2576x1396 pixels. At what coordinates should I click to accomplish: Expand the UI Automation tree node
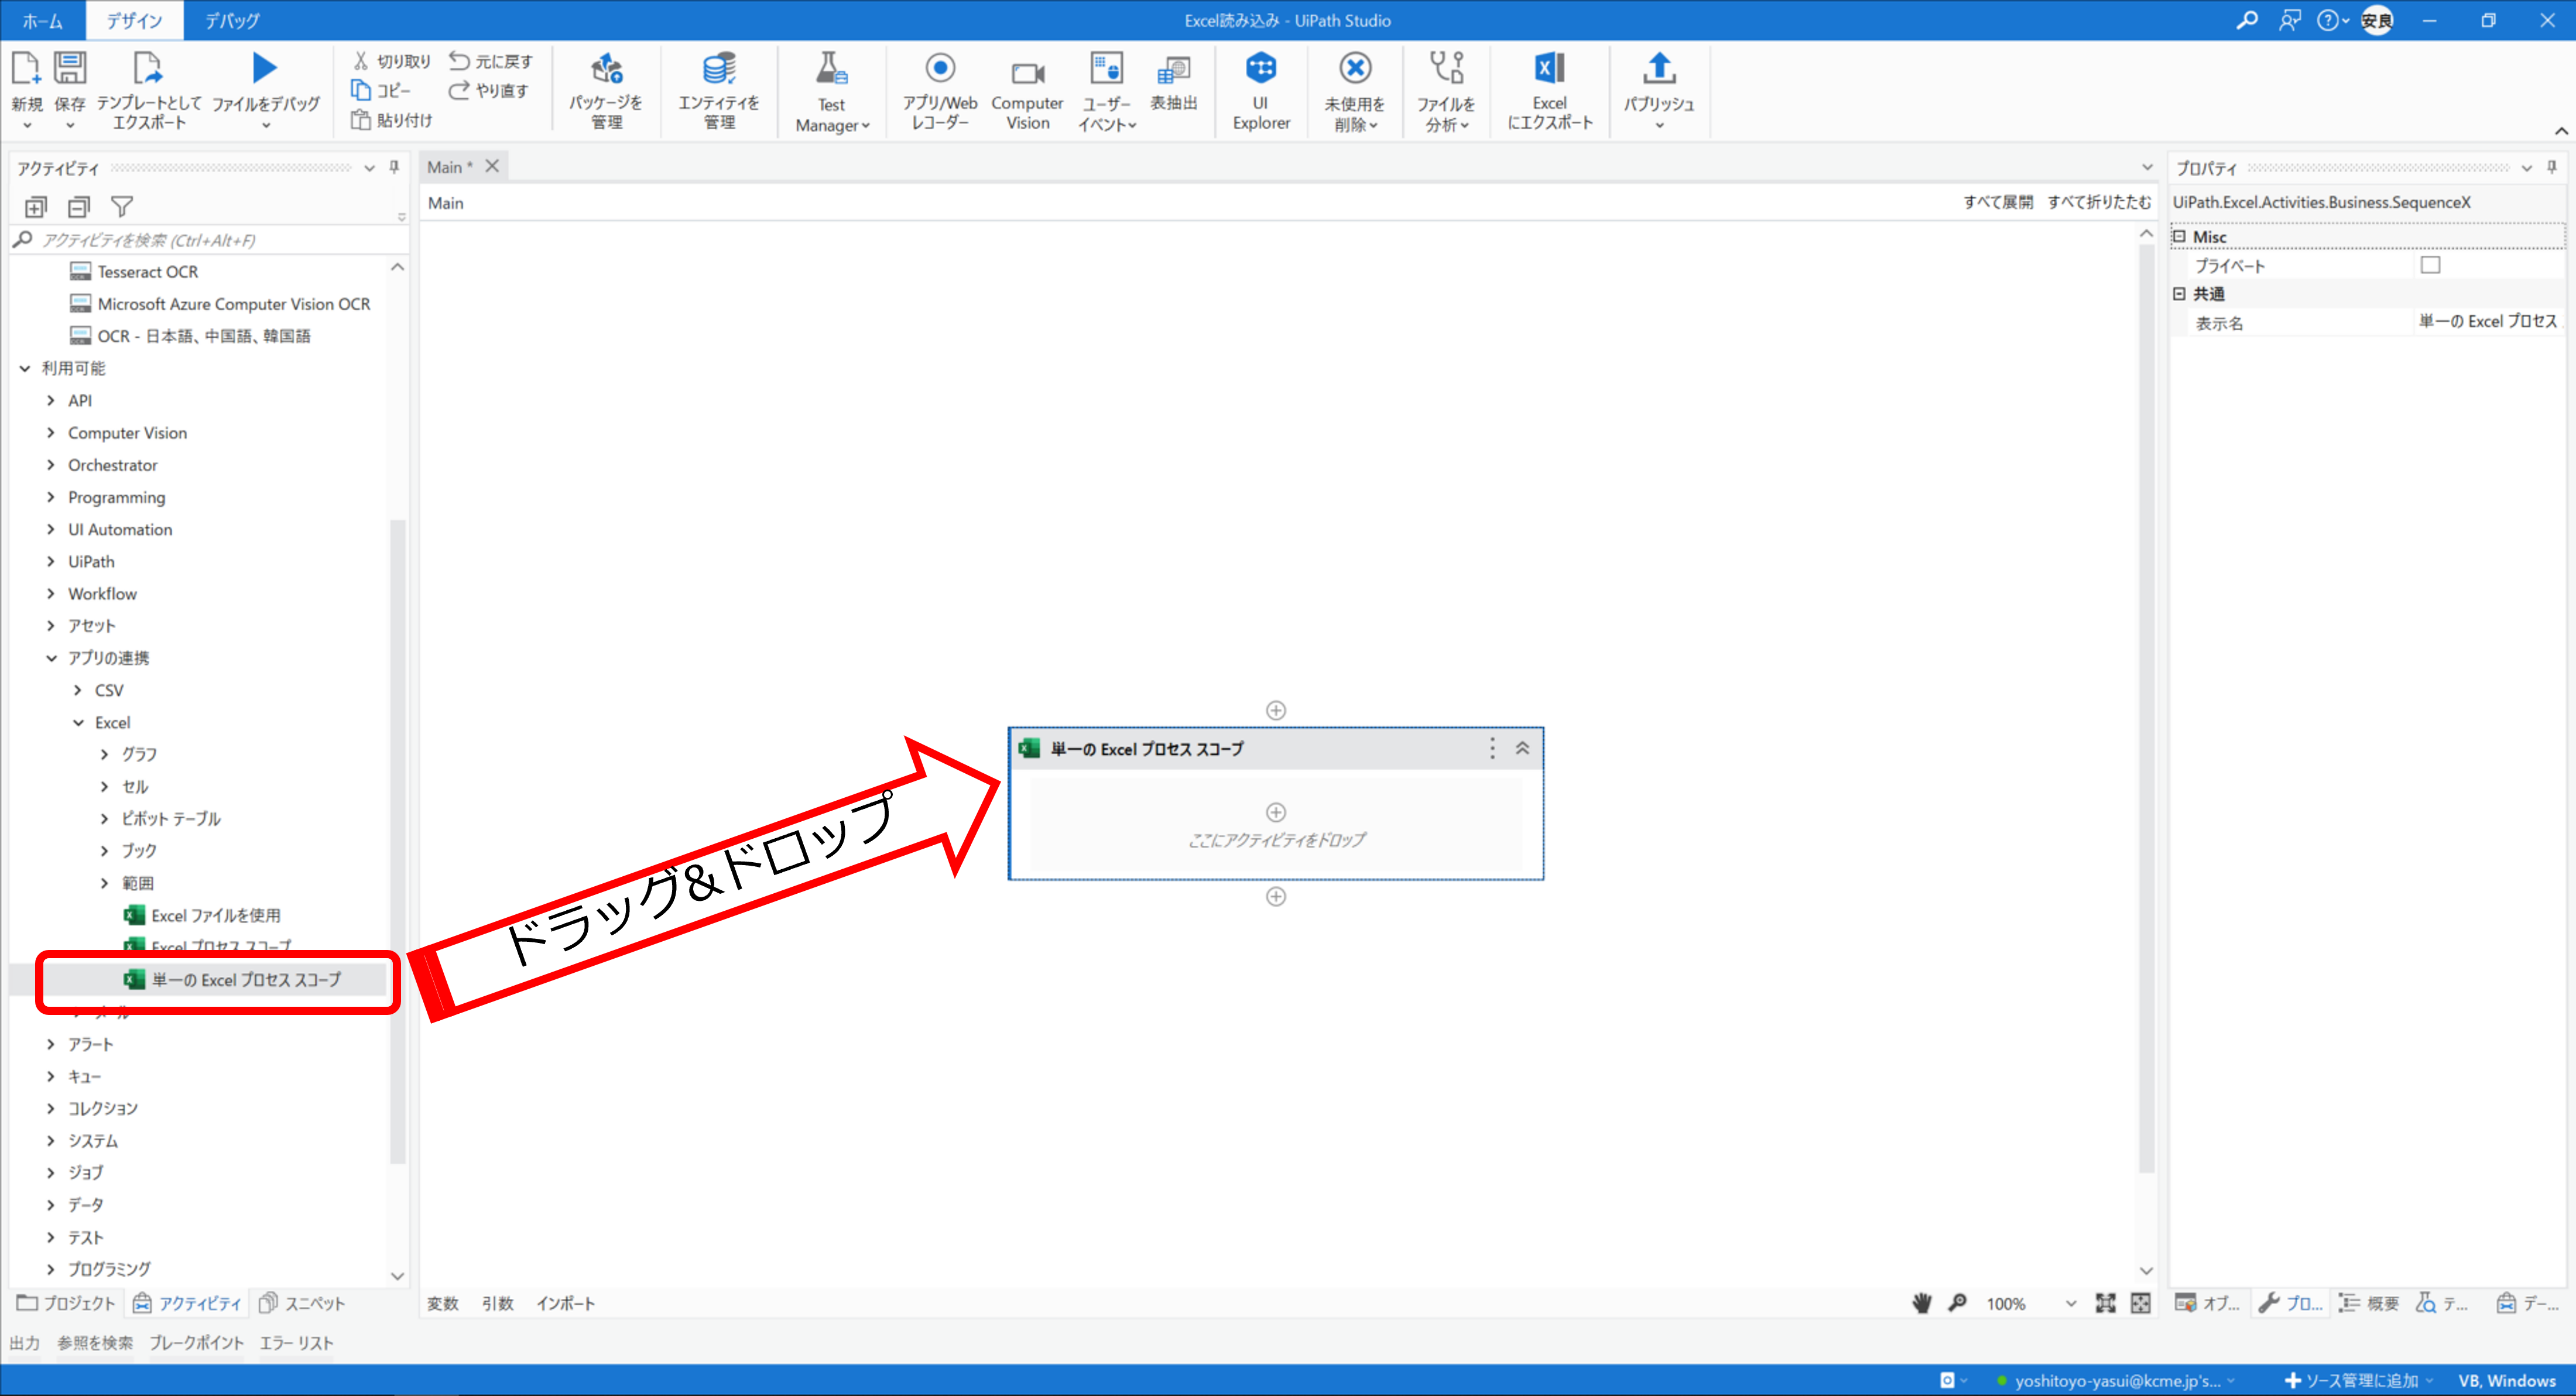click(x=51, y=529)
